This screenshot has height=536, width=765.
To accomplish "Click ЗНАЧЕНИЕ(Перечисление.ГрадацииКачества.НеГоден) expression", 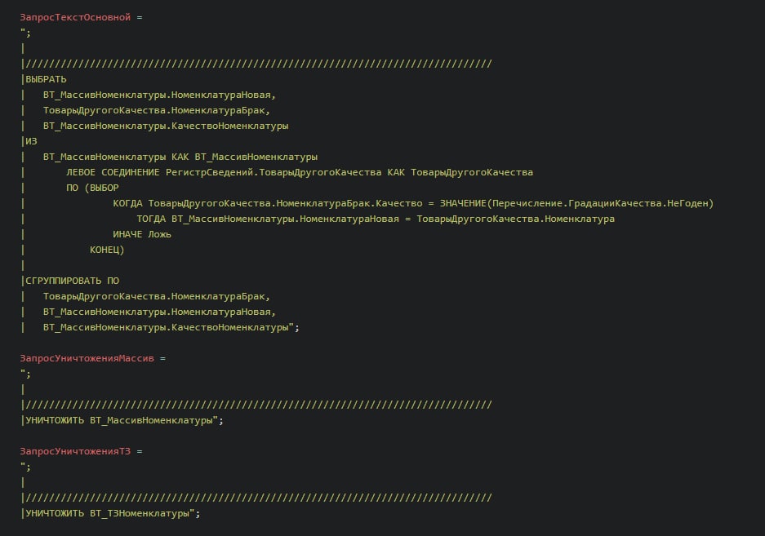I will click(x=576, y=203).
